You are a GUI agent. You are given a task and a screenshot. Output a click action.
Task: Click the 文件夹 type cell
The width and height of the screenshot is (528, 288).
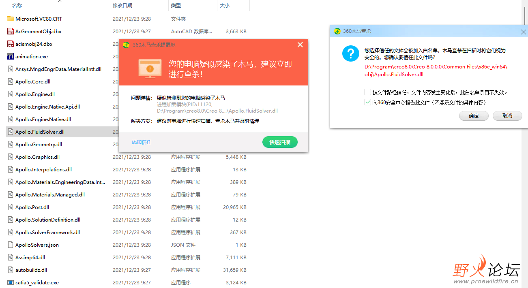click(178, 19)
